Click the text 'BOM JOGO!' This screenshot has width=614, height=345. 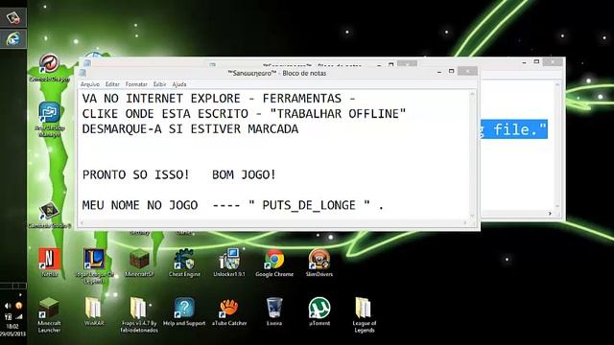244,174
